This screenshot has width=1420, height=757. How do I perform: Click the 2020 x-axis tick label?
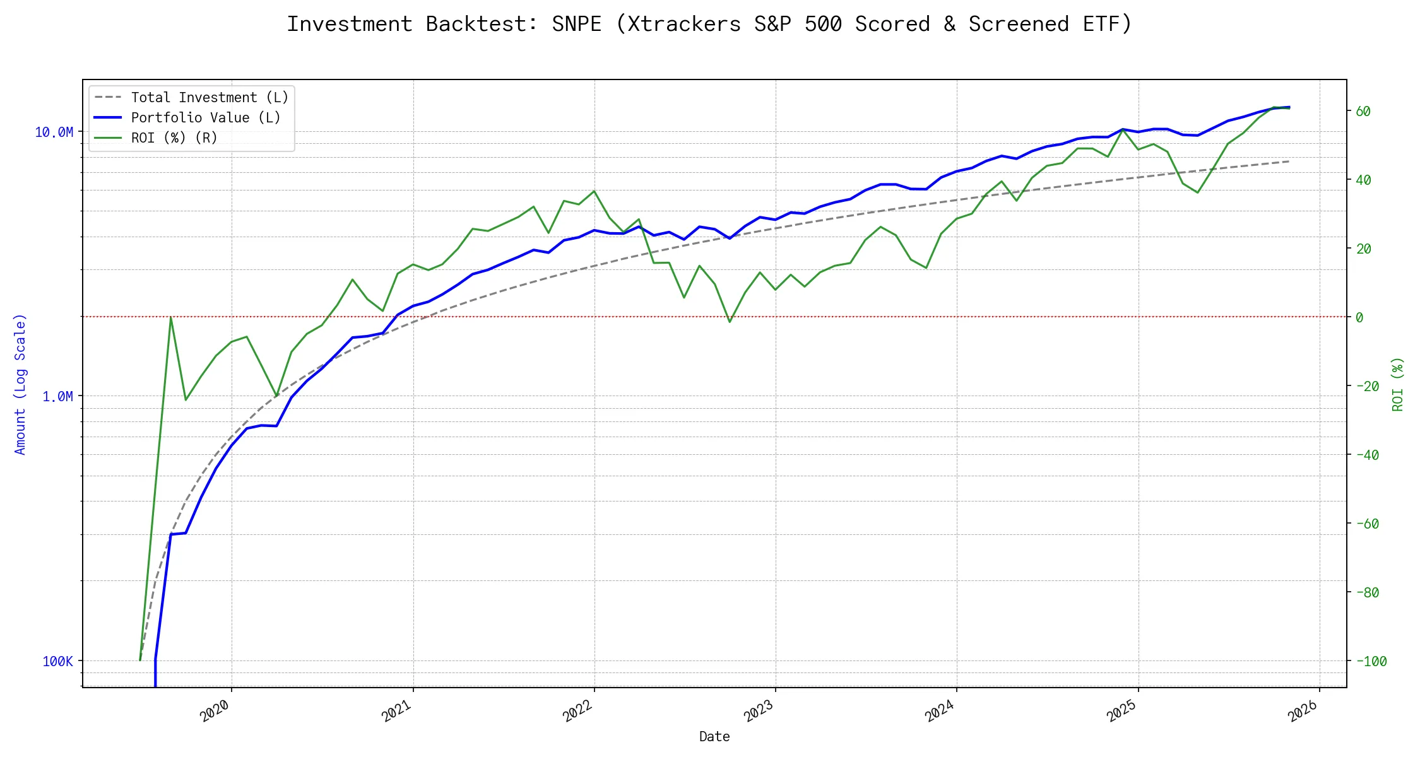(215, 711)
